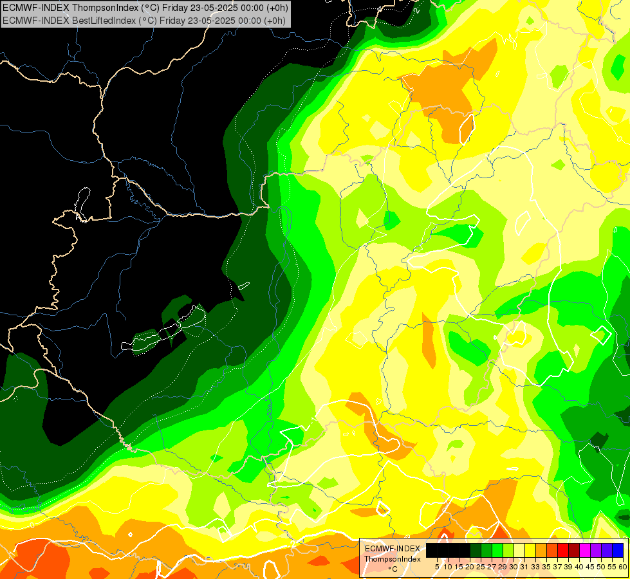
Task: Click legend scale value "31"
Action: [524, 567]
